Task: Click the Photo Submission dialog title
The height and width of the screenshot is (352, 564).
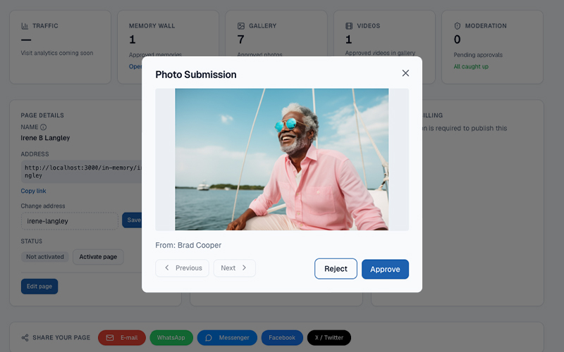Action: [196, 75]
